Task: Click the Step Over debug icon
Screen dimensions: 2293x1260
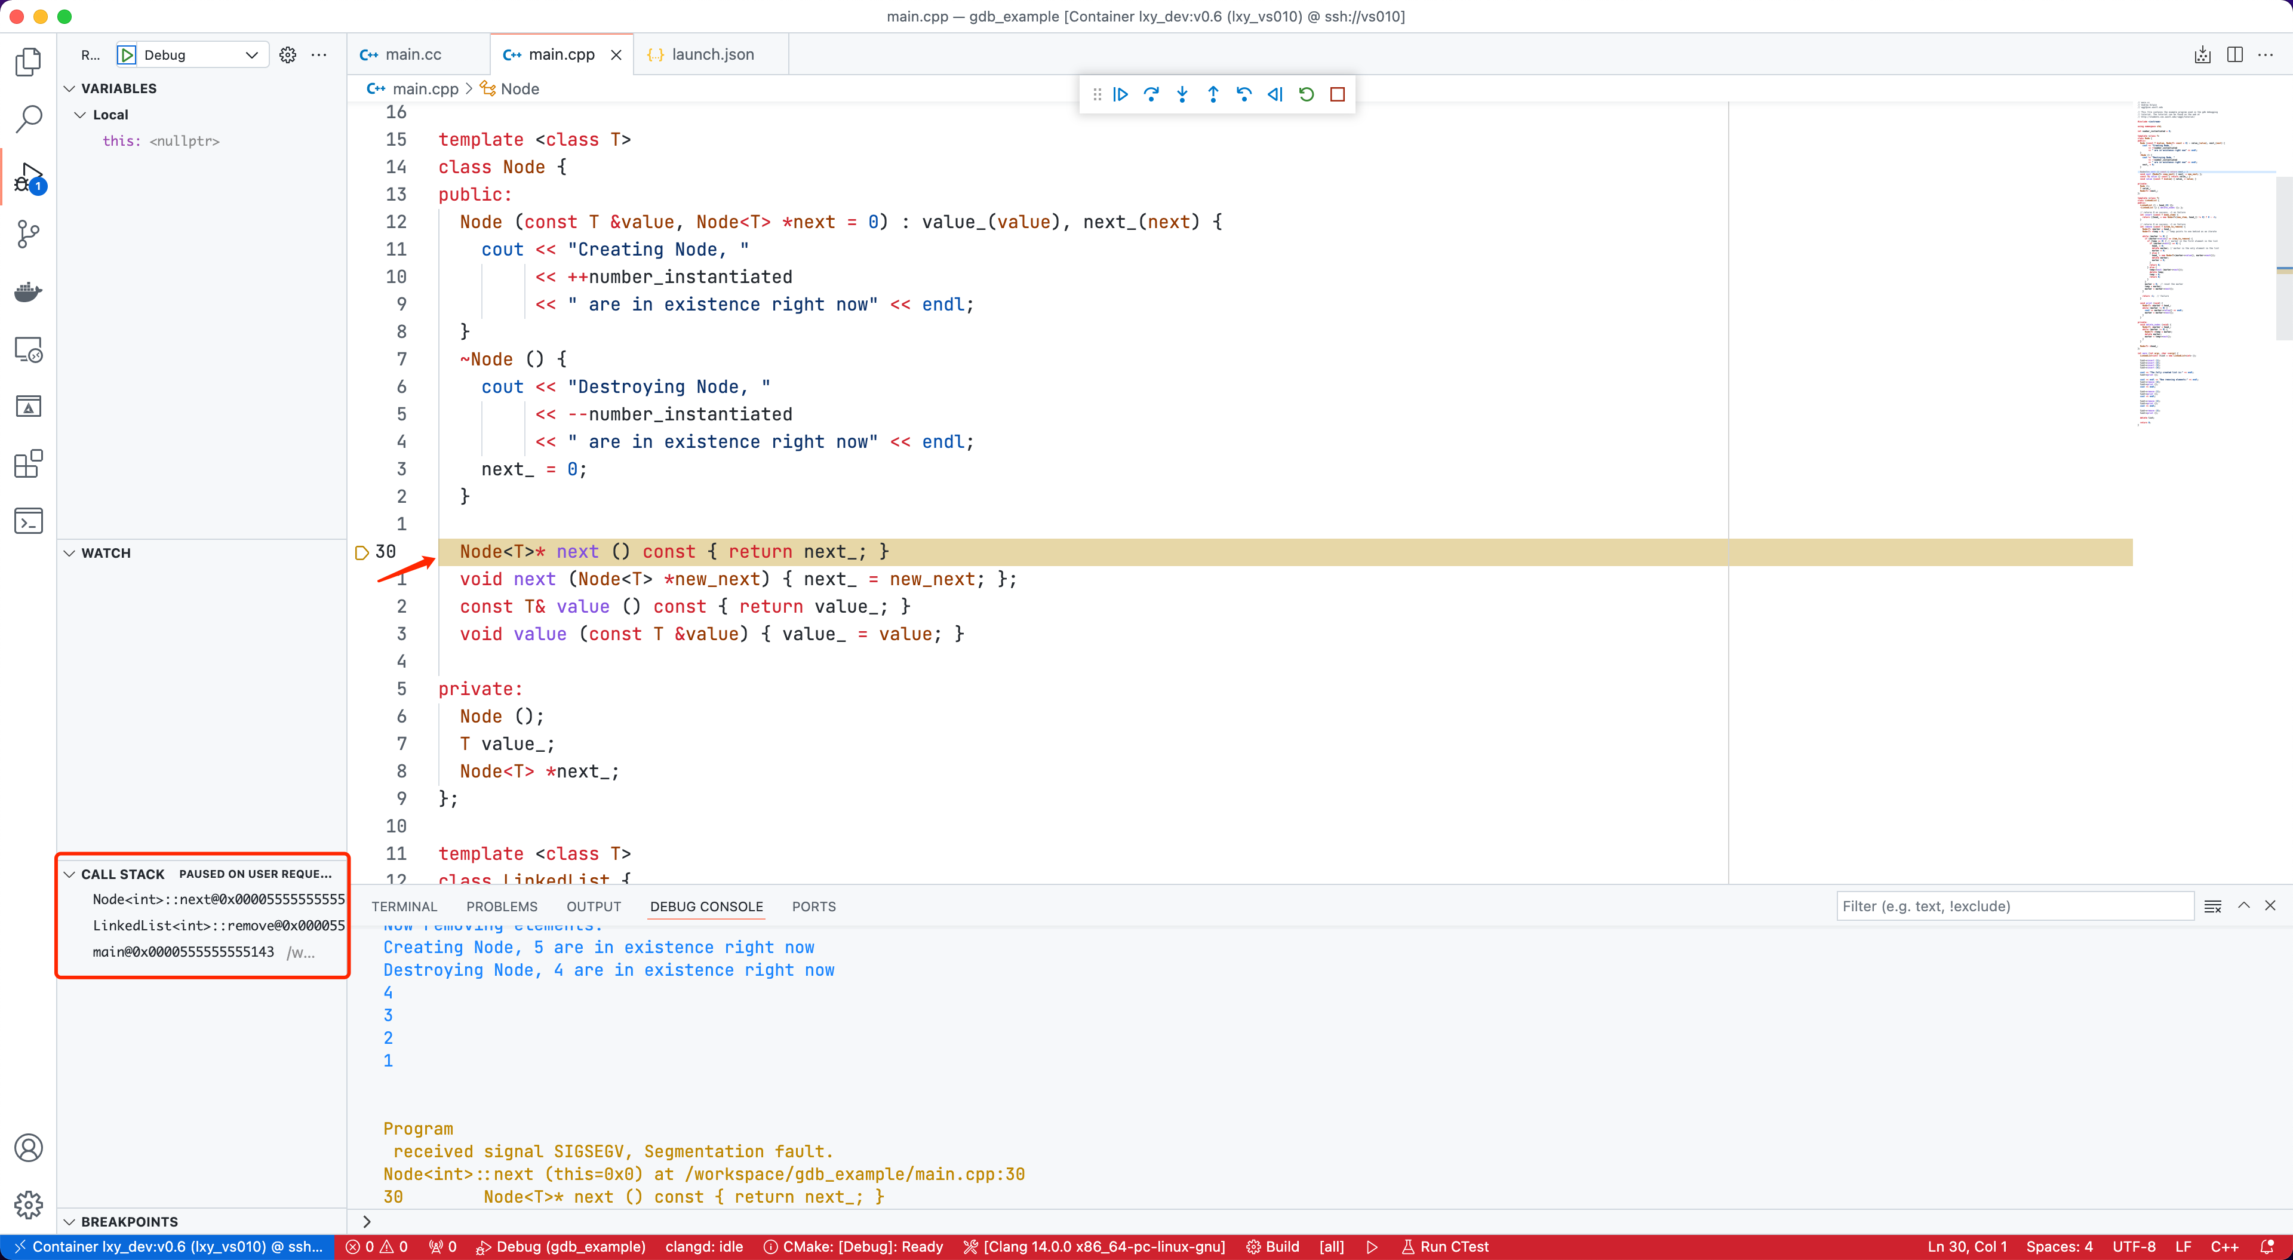Action: (1151, 94)
